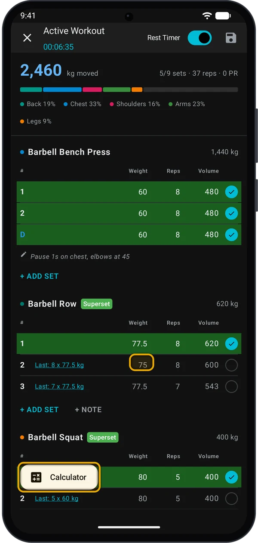Tap the 2,460 kg moved total

(59, 71)
